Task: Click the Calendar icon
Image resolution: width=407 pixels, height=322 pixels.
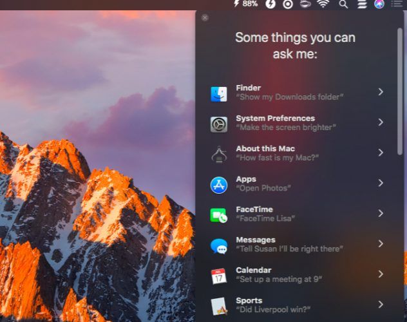Action: pos(219,276)
